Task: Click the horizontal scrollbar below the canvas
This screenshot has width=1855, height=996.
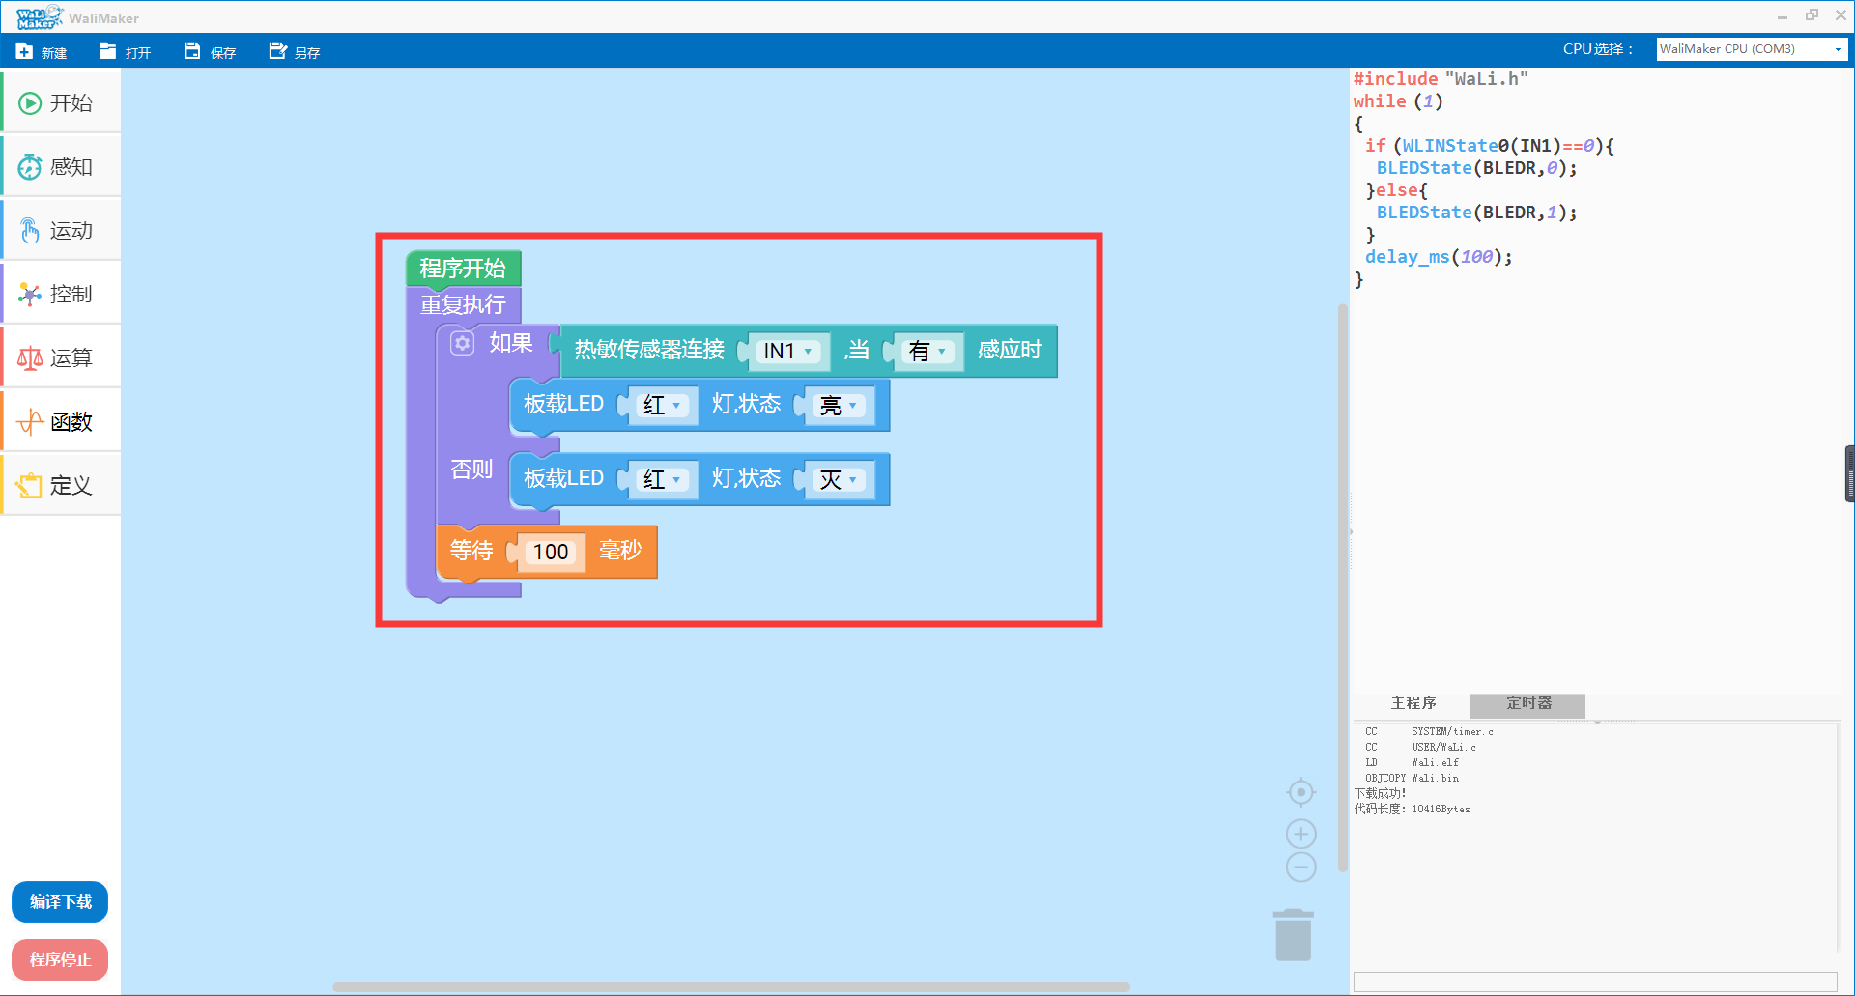Action: 730,987
